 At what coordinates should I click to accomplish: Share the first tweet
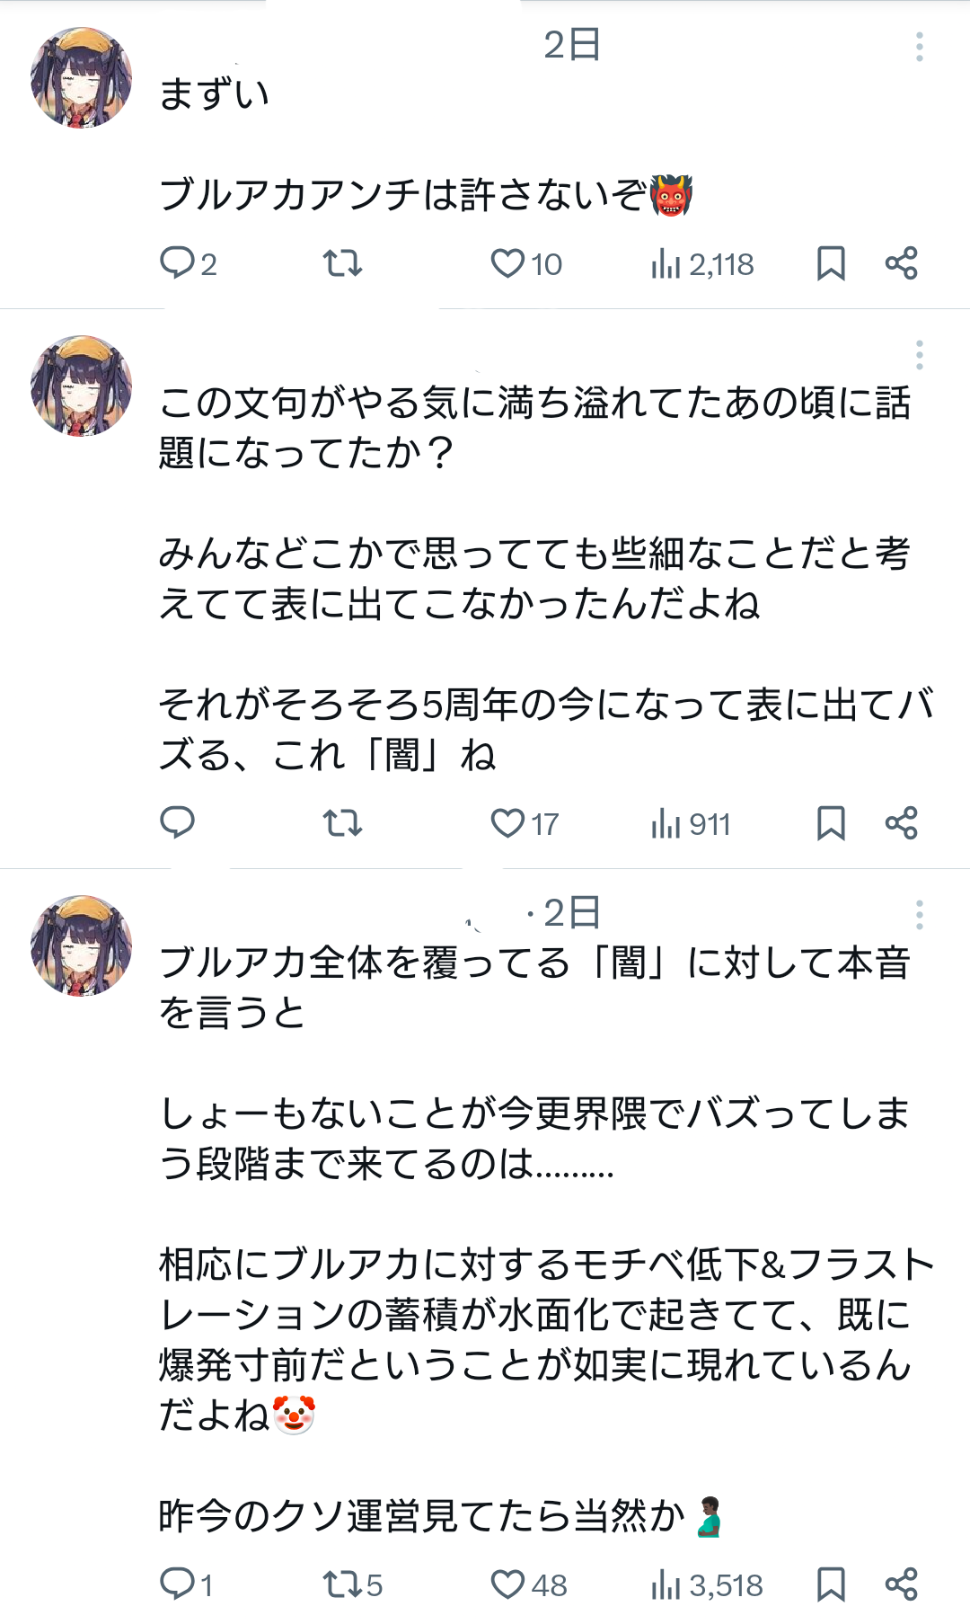pyautogui.click(x=901, y=263)
